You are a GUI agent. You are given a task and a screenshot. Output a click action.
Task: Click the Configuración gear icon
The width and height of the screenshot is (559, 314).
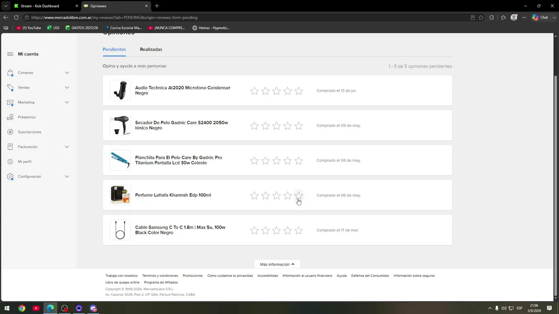(x=10, y=177)
